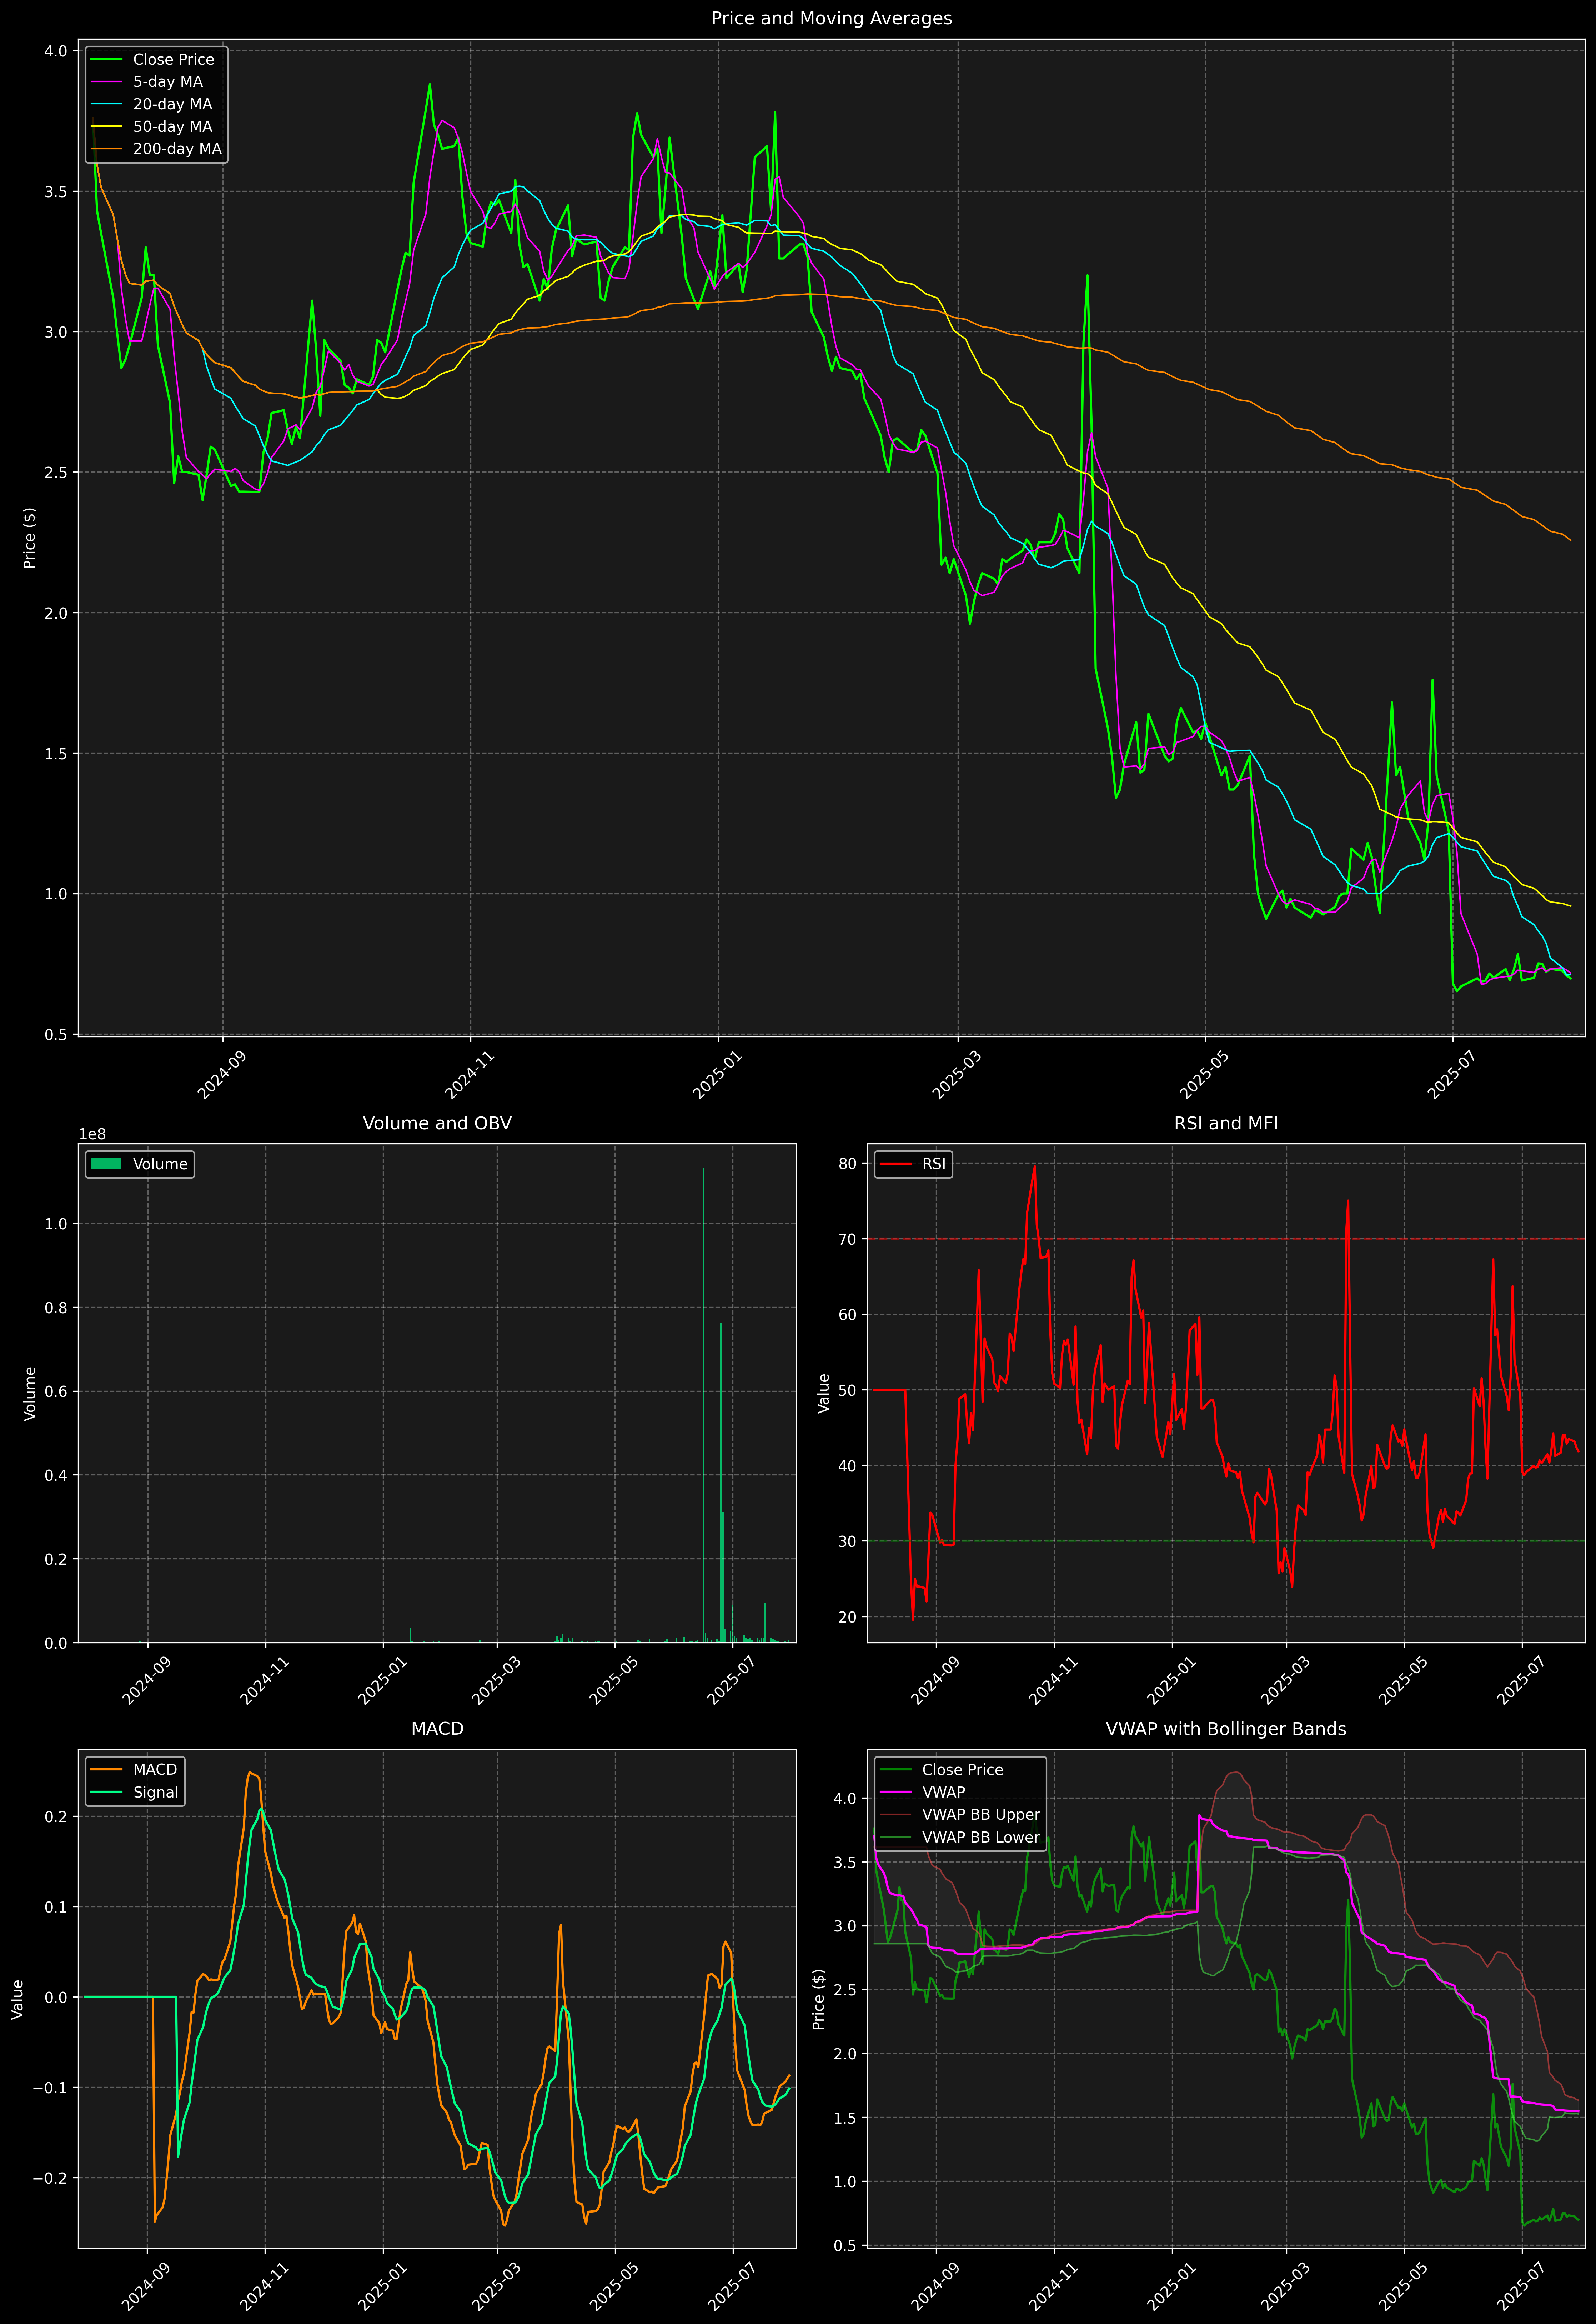
Task: Click the 4.0 tick on the VWAP chart
Action: click(x=845, y=1799)
